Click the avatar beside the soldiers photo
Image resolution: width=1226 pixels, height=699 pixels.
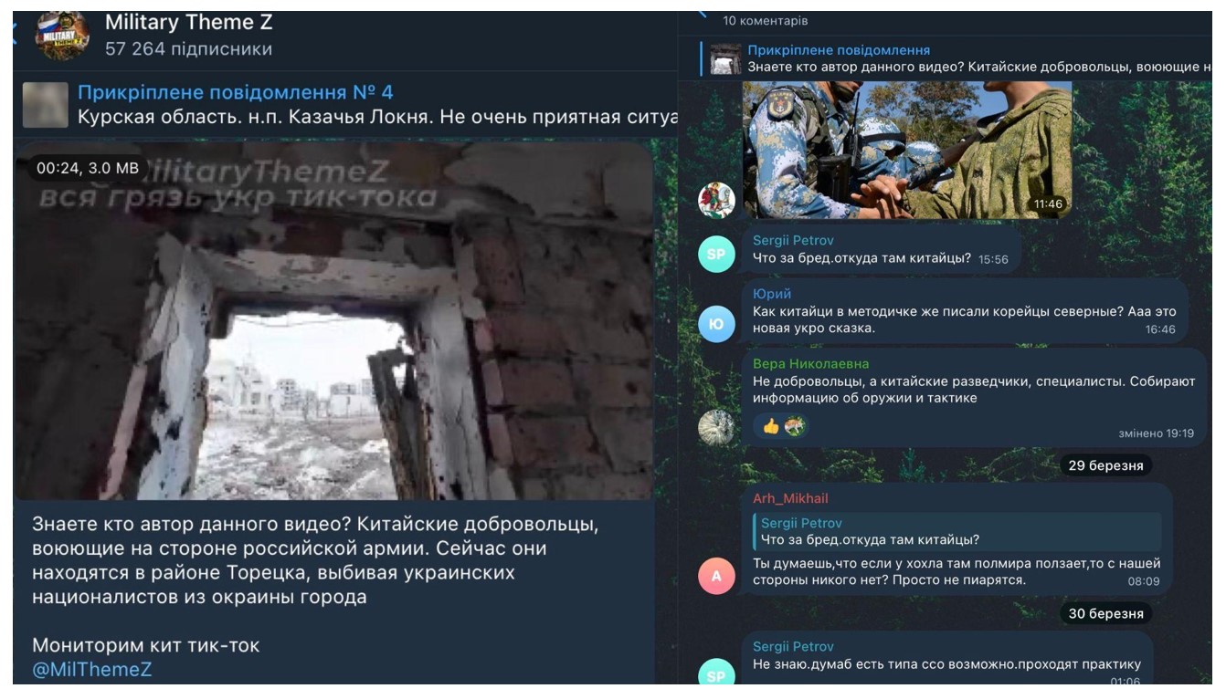(x=716, y=200)
